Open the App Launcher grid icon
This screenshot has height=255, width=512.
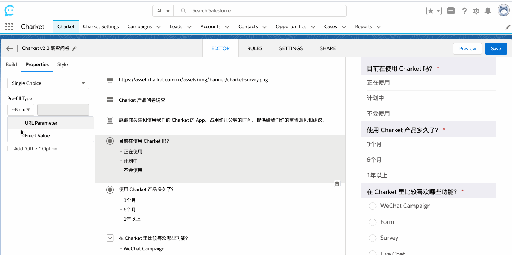coord(9,27)
